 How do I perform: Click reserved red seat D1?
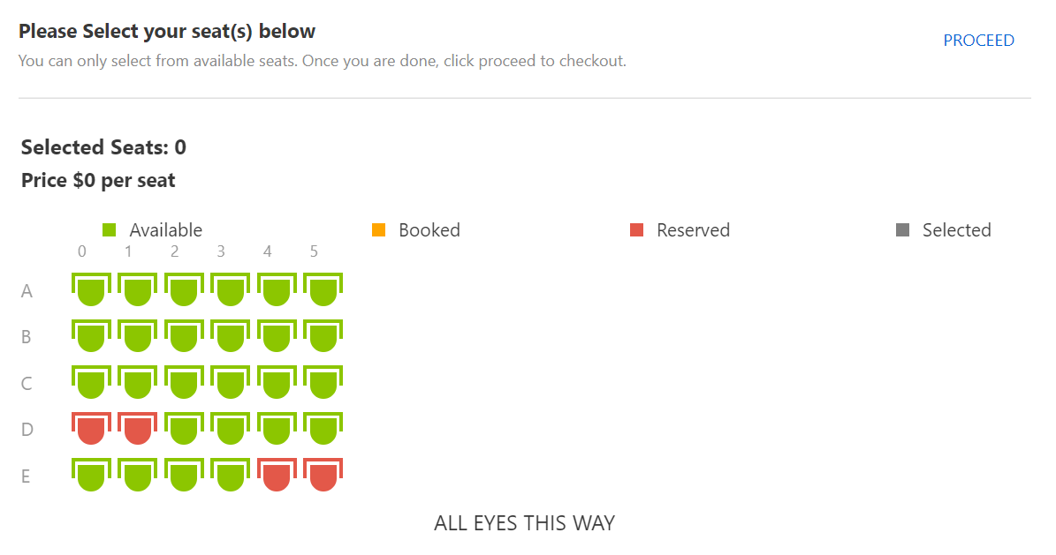(x=137, y=429)
